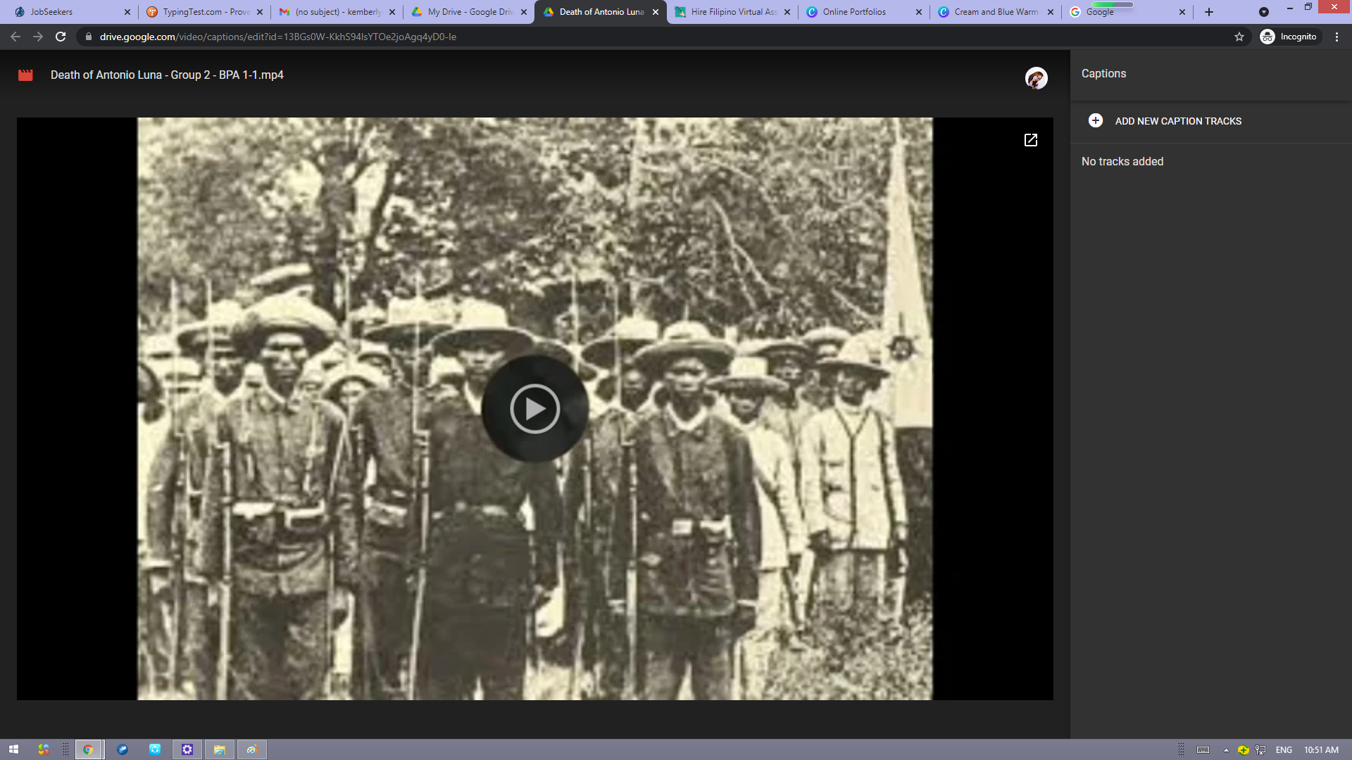Open Google account profile avatar
Image resolution: width=1352 pixels, height=760 pixels.
pyautogui.click(x=1036, y=78)
